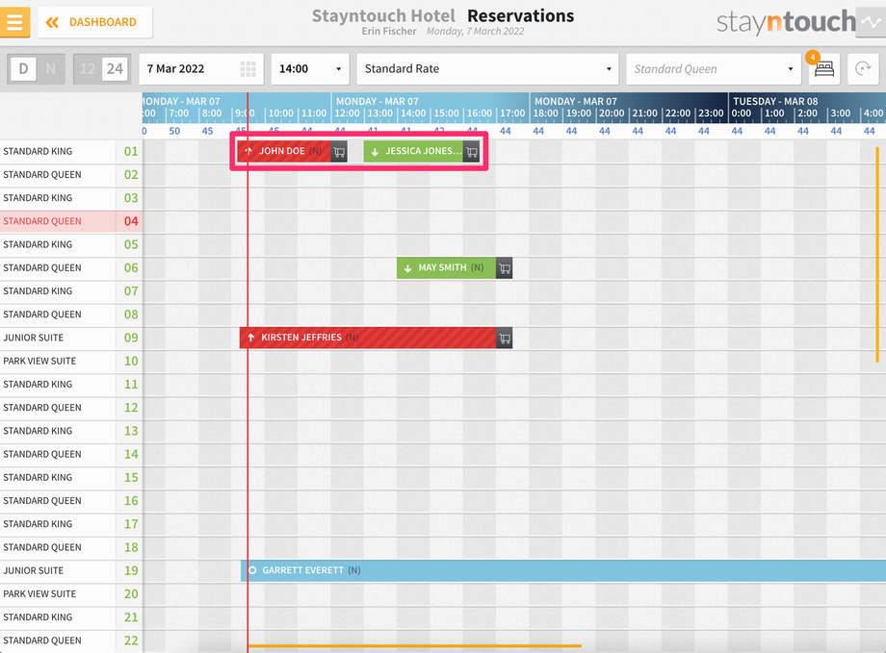The width and height of the screenshot is (886, 653).
Task: Open the 14:00 arrival time dropdown
Action: pos(310,69)
